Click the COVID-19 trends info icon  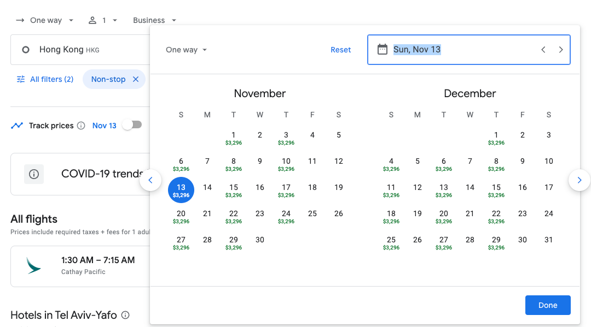click(x=34, y=174)
